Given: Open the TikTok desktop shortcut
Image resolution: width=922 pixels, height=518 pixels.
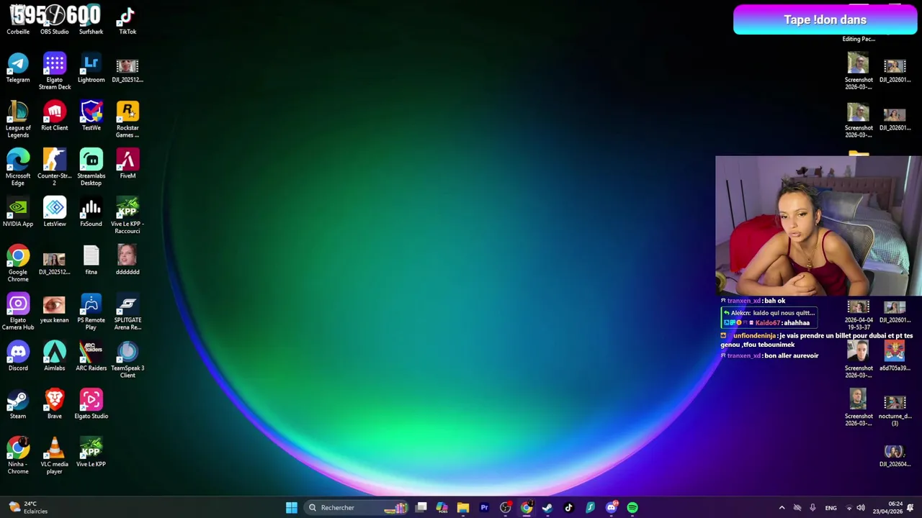Looking at the screenshot, I should (x=127, y=21).
